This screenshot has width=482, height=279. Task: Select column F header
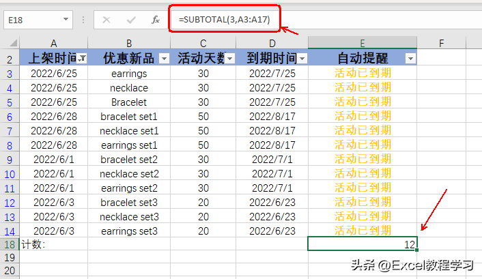[x=442, y=43]
